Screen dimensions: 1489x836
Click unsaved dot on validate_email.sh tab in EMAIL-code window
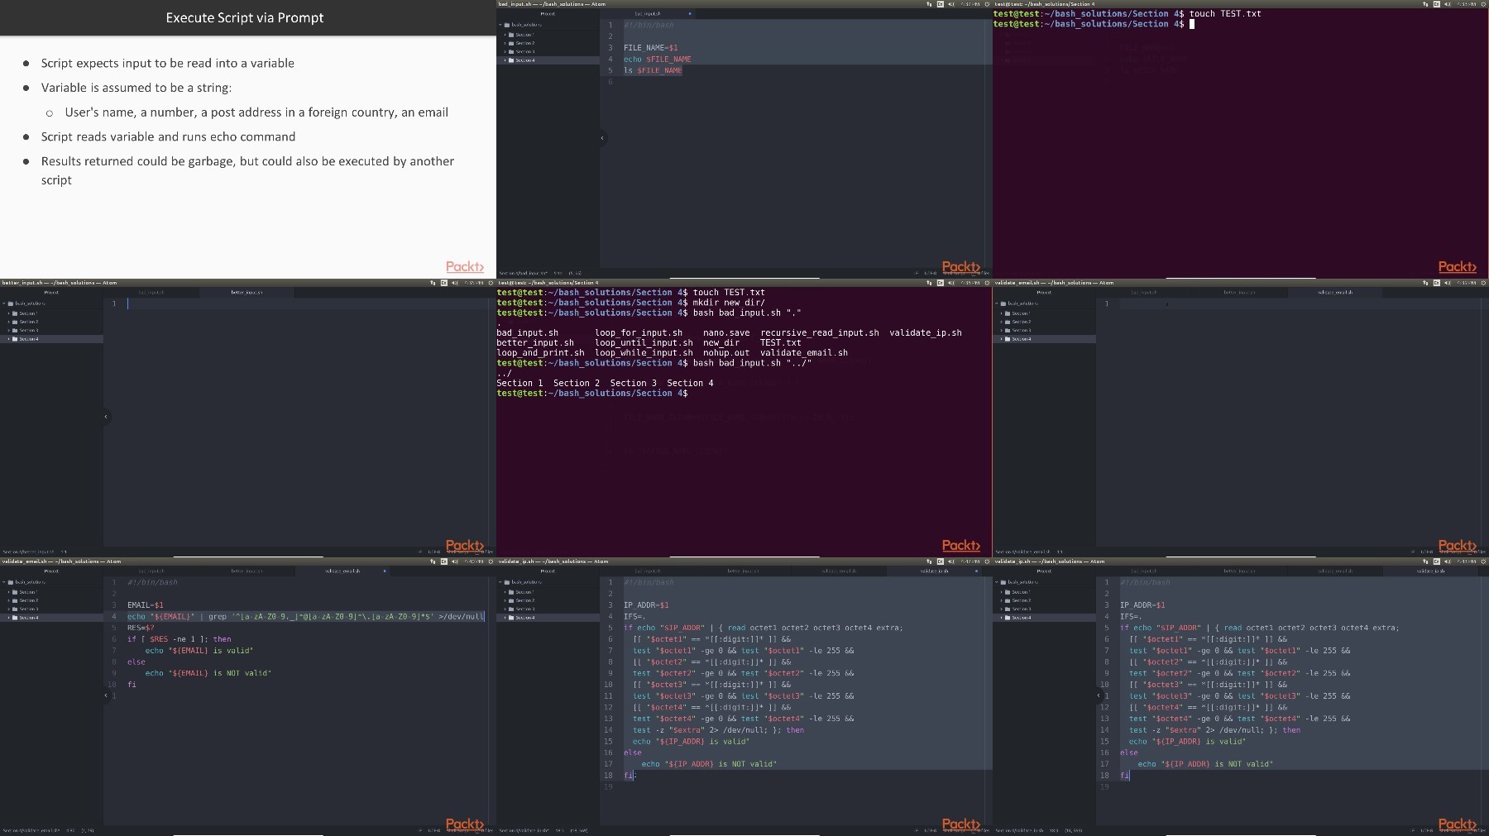point(385,571)
